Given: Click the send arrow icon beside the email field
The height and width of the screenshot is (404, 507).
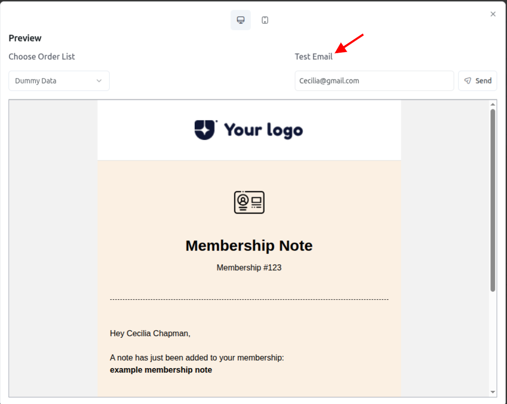Looking at the screenshot, I should click(x=468, y=80).
